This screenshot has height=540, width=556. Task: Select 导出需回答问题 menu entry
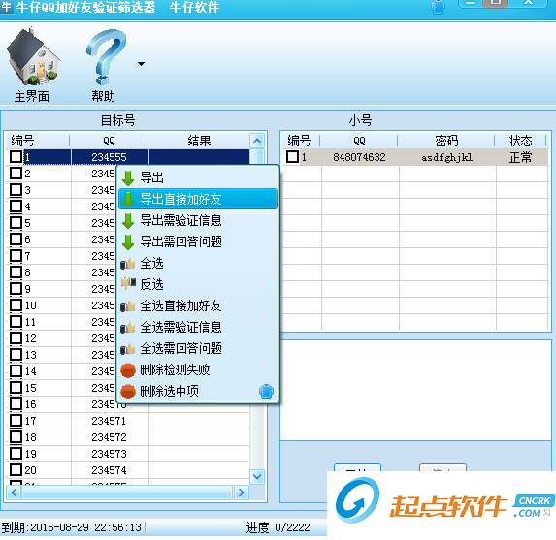point(198,241)
